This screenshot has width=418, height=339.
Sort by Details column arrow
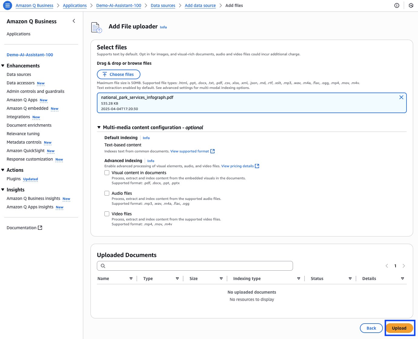pyautogui.click(x=403, y=279)
